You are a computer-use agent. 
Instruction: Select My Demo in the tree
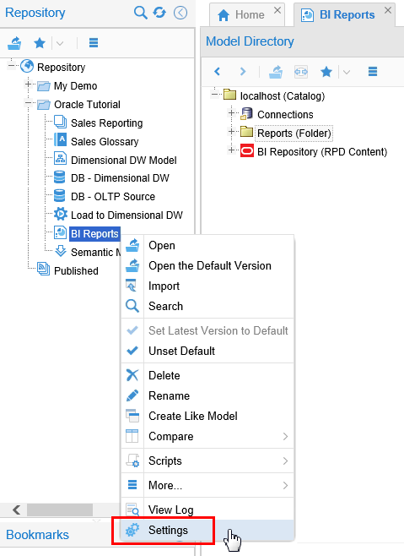[x=75, y=86]
